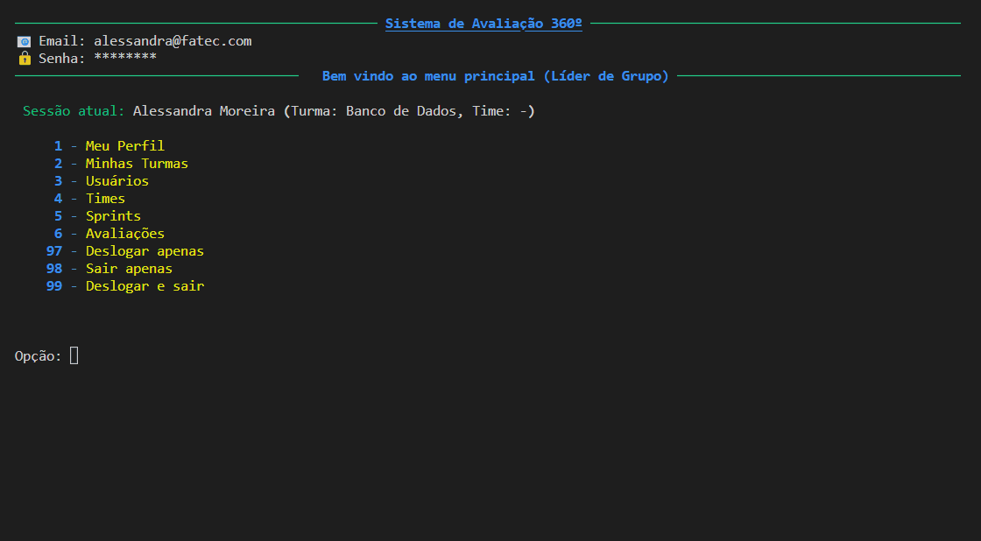
Task: Select the Times menu entry
Action: pos(105,199)
